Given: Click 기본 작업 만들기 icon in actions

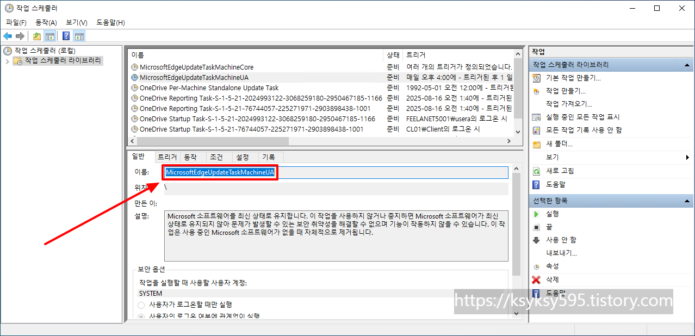Looking at the screenshot, I should (x=537, y=78).
